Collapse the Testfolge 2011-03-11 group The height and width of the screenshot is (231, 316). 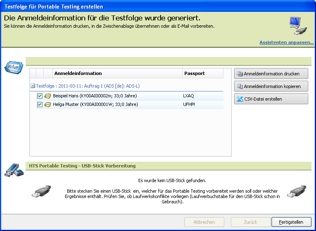(33, 86)
